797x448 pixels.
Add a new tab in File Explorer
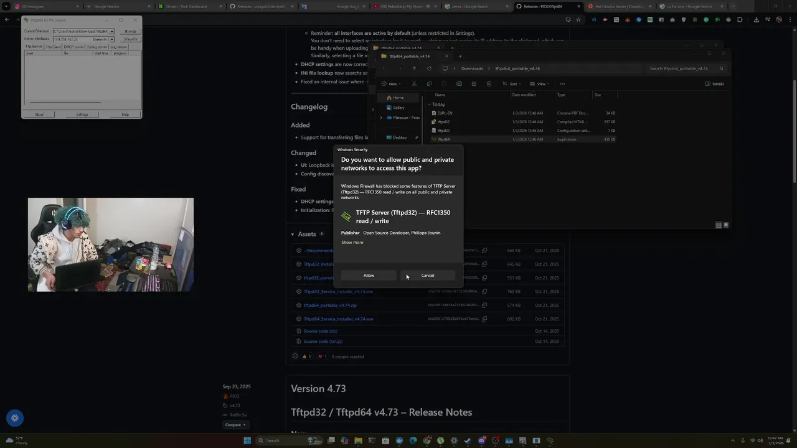coord(460,56)
